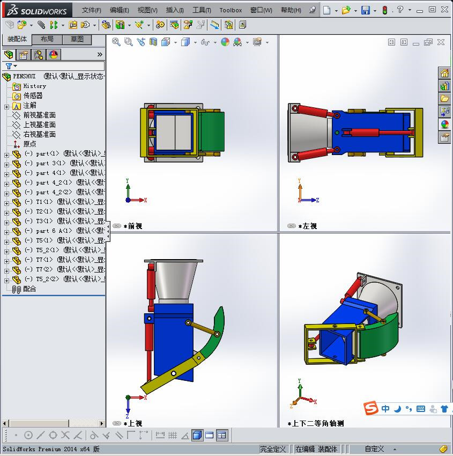Toggle the center point snap icon

pyautogui.click(x=28, y=436)
